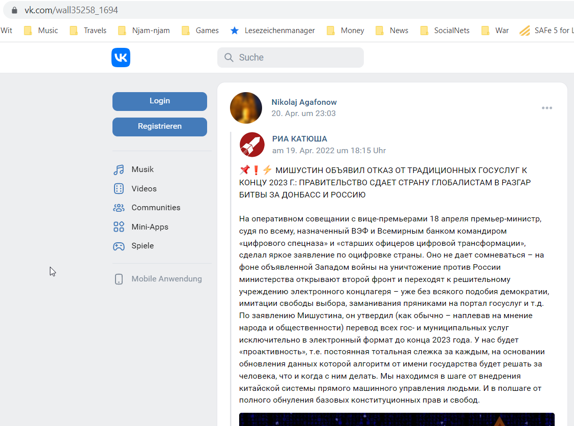Click the post image below the text

[x=397, y=419]
